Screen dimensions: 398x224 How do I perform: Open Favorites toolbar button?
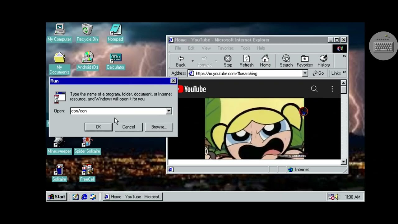pyautogui.click(x=305, y=61)
